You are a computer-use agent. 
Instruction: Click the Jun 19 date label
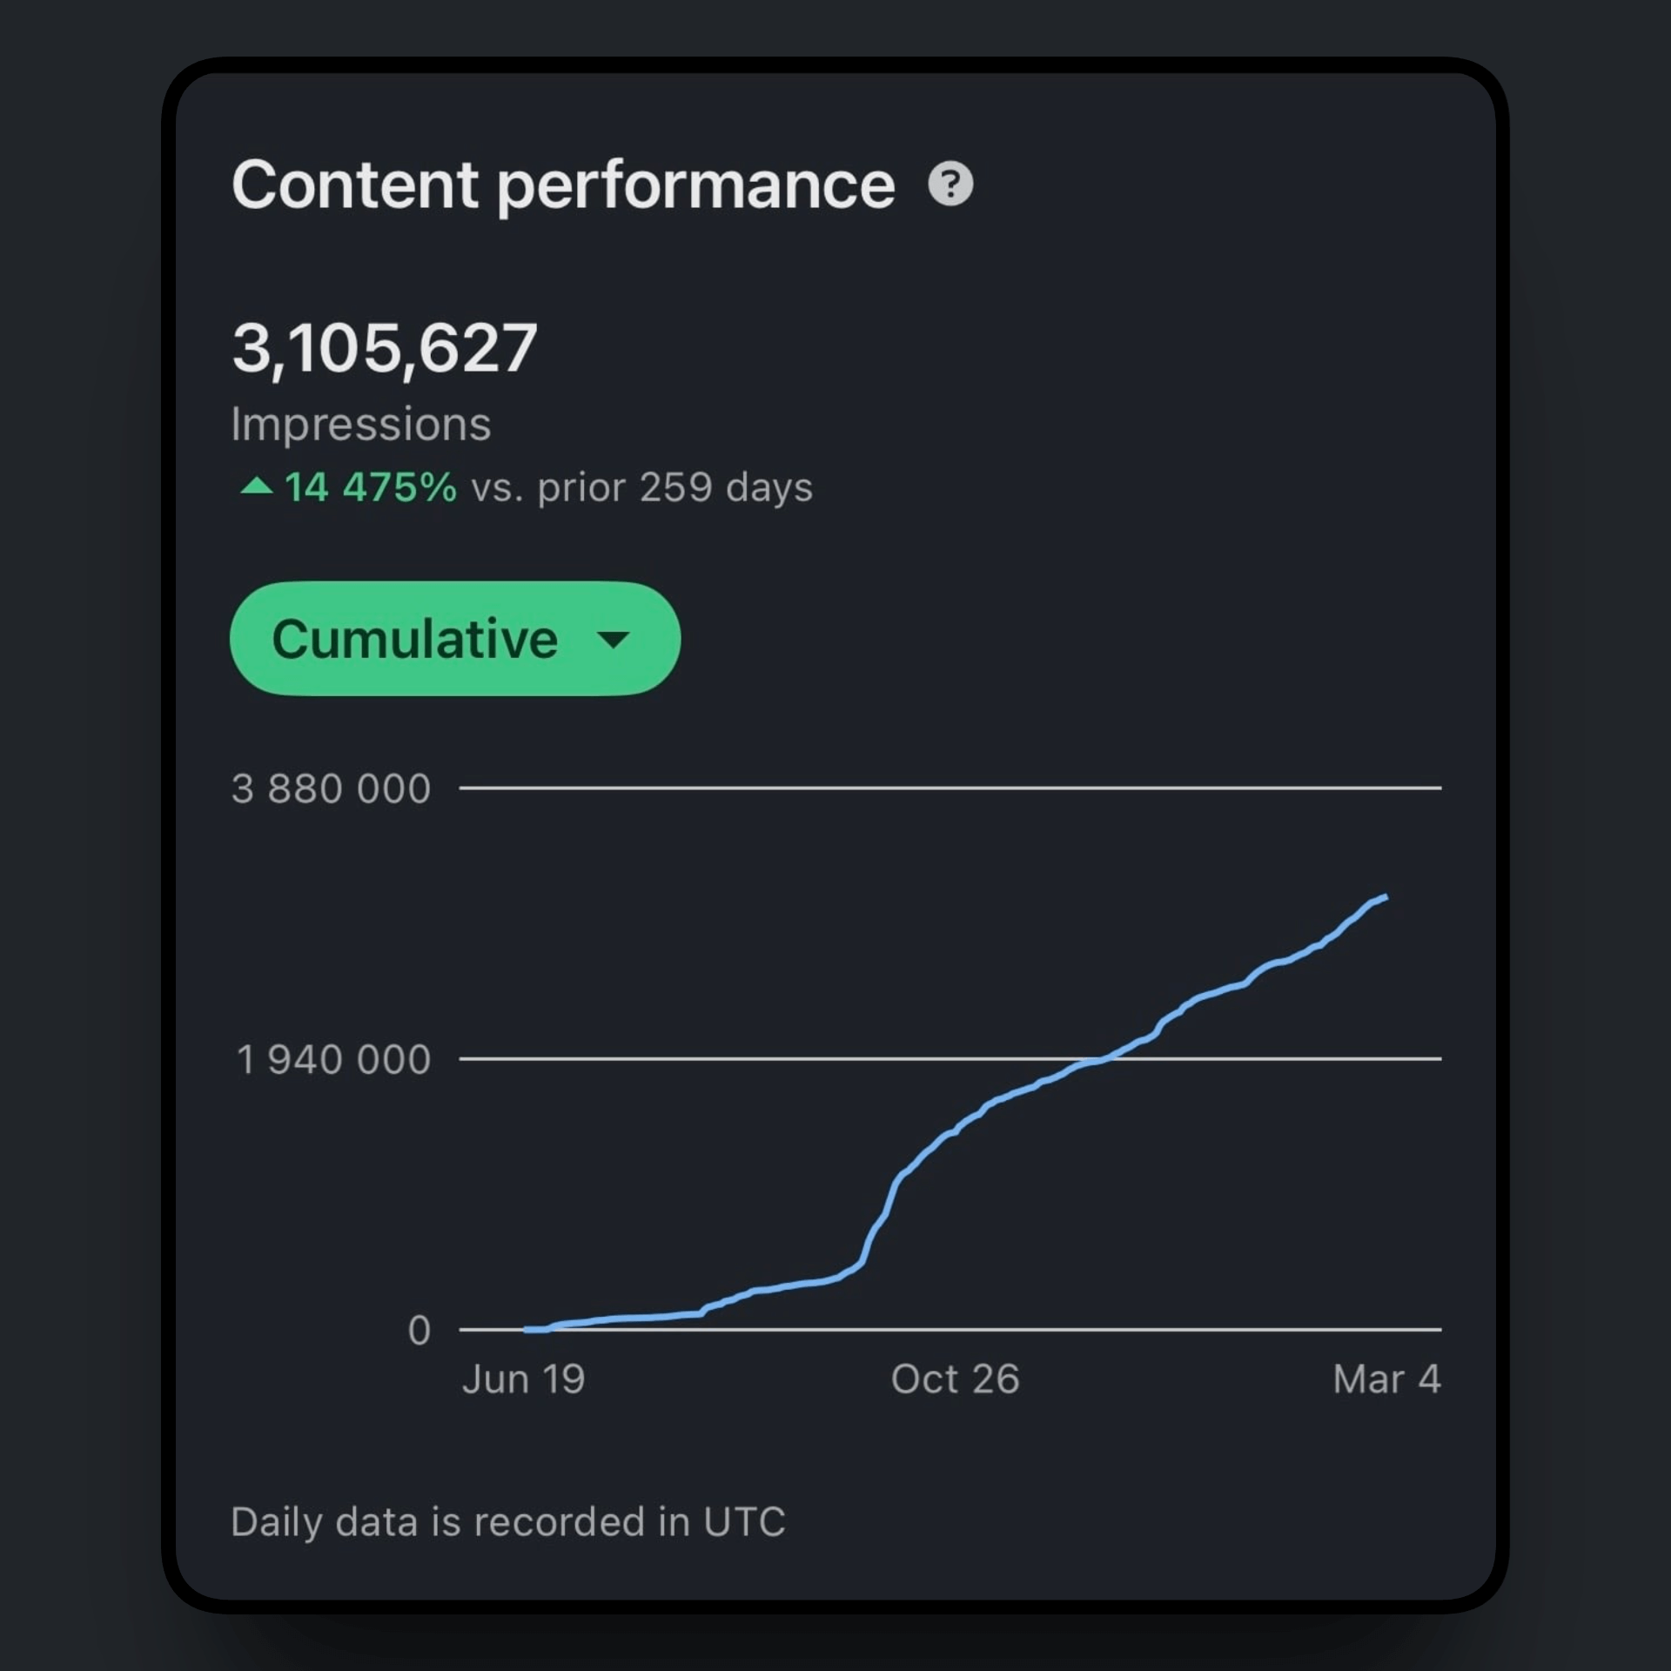(x=524, y=1379)
